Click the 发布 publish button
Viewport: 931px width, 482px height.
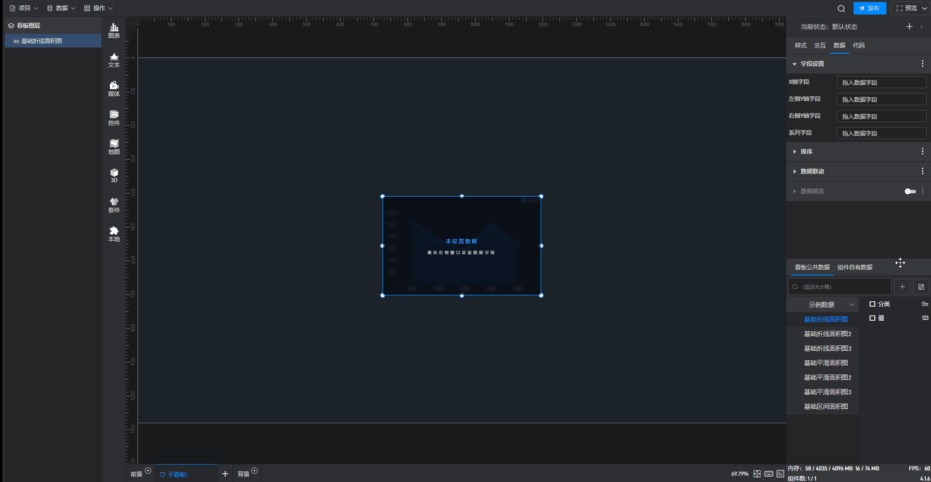pos(870,8)
